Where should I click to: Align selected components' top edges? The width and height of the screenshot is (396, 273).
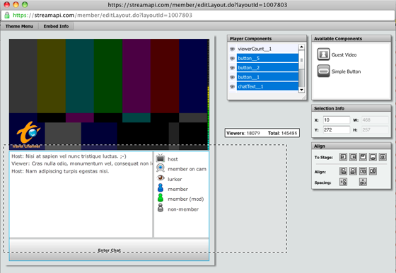363,171
